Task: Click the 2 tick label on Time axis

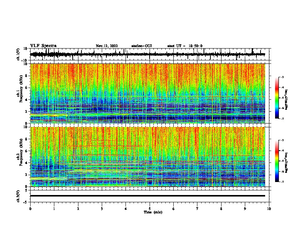Action: pos(78,209)
